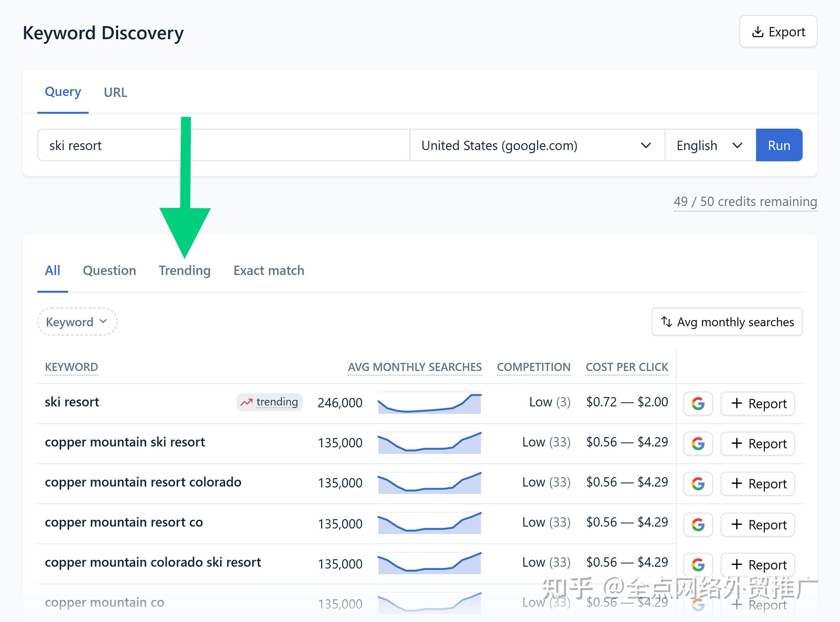
Task: Click the 'copper mountain resort co' sparkline chart
Action: [x=429, y=523]
